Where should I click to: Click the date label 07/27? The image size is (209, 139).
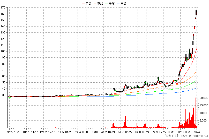point(163,132)
